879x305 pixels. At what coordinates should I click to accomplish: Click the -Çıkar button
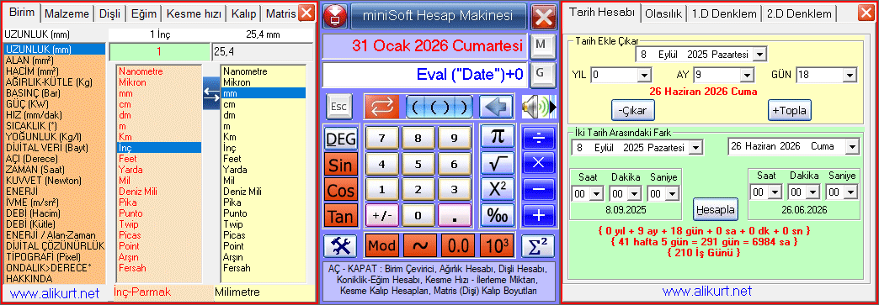pos(632,111)
